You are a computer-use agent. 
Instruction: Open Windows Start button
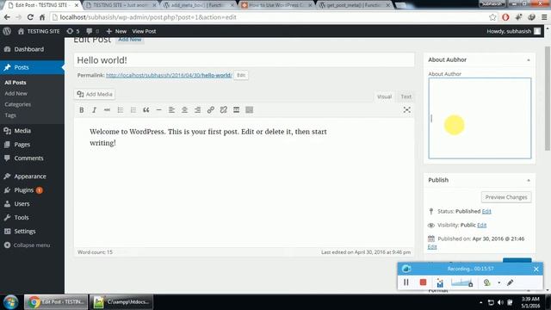pos(10,302)
